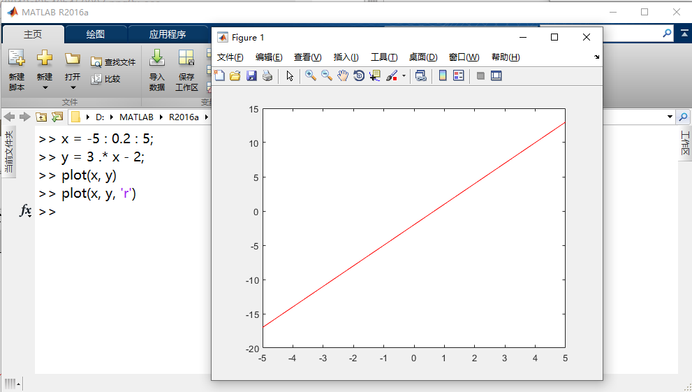Switch to the 应用程序 tab in MATLAB

168,34
